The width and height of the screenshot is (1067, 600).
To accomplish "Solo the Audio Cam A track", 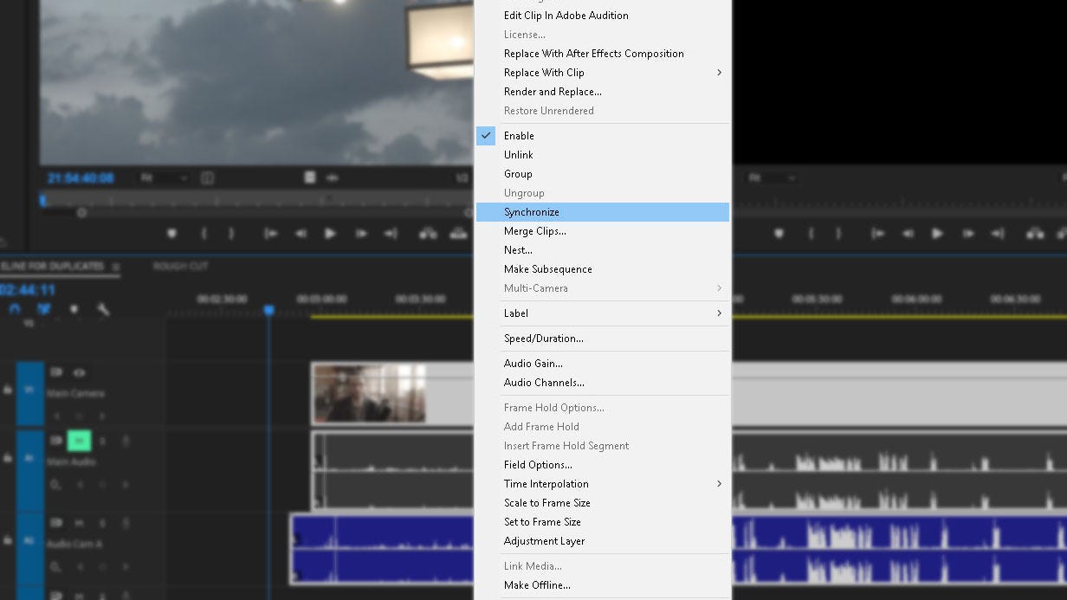I will pyautogui.click(x=102, y=523).
